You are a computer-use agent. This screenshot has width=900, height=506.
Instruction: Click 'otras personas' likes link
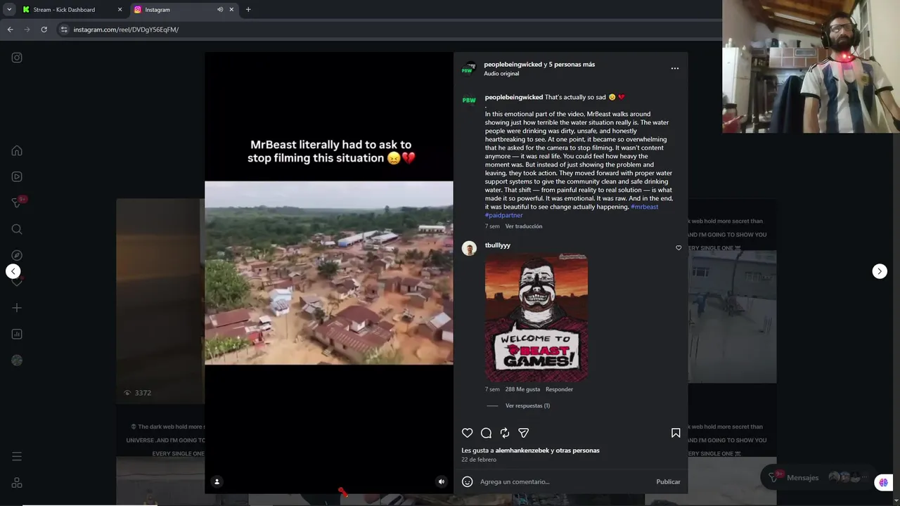coord(578,450)
